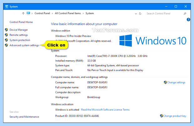Click the up arrow navigation button
Viewport: 194px width, 126px height.
tap(23, 14)
